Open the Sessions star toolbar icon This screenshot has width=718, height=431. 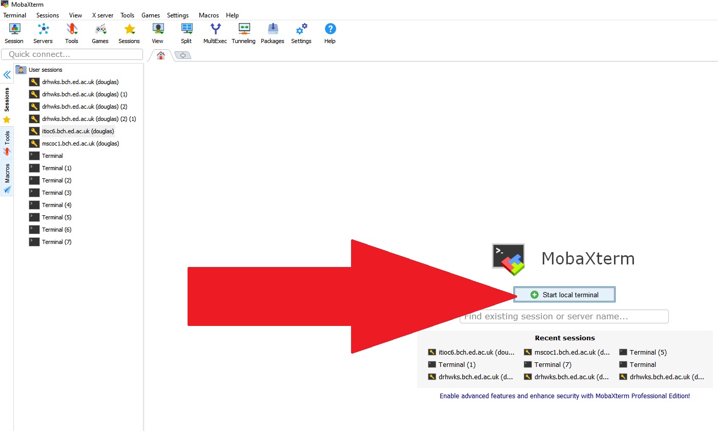129,33
